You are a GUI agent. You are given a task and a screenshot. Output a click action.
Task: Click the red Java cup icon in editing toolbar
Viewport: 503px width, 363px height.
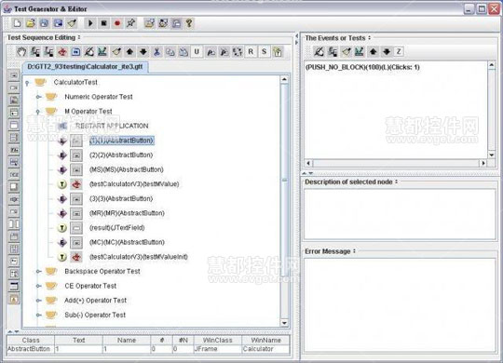click(x=61, y=51)
